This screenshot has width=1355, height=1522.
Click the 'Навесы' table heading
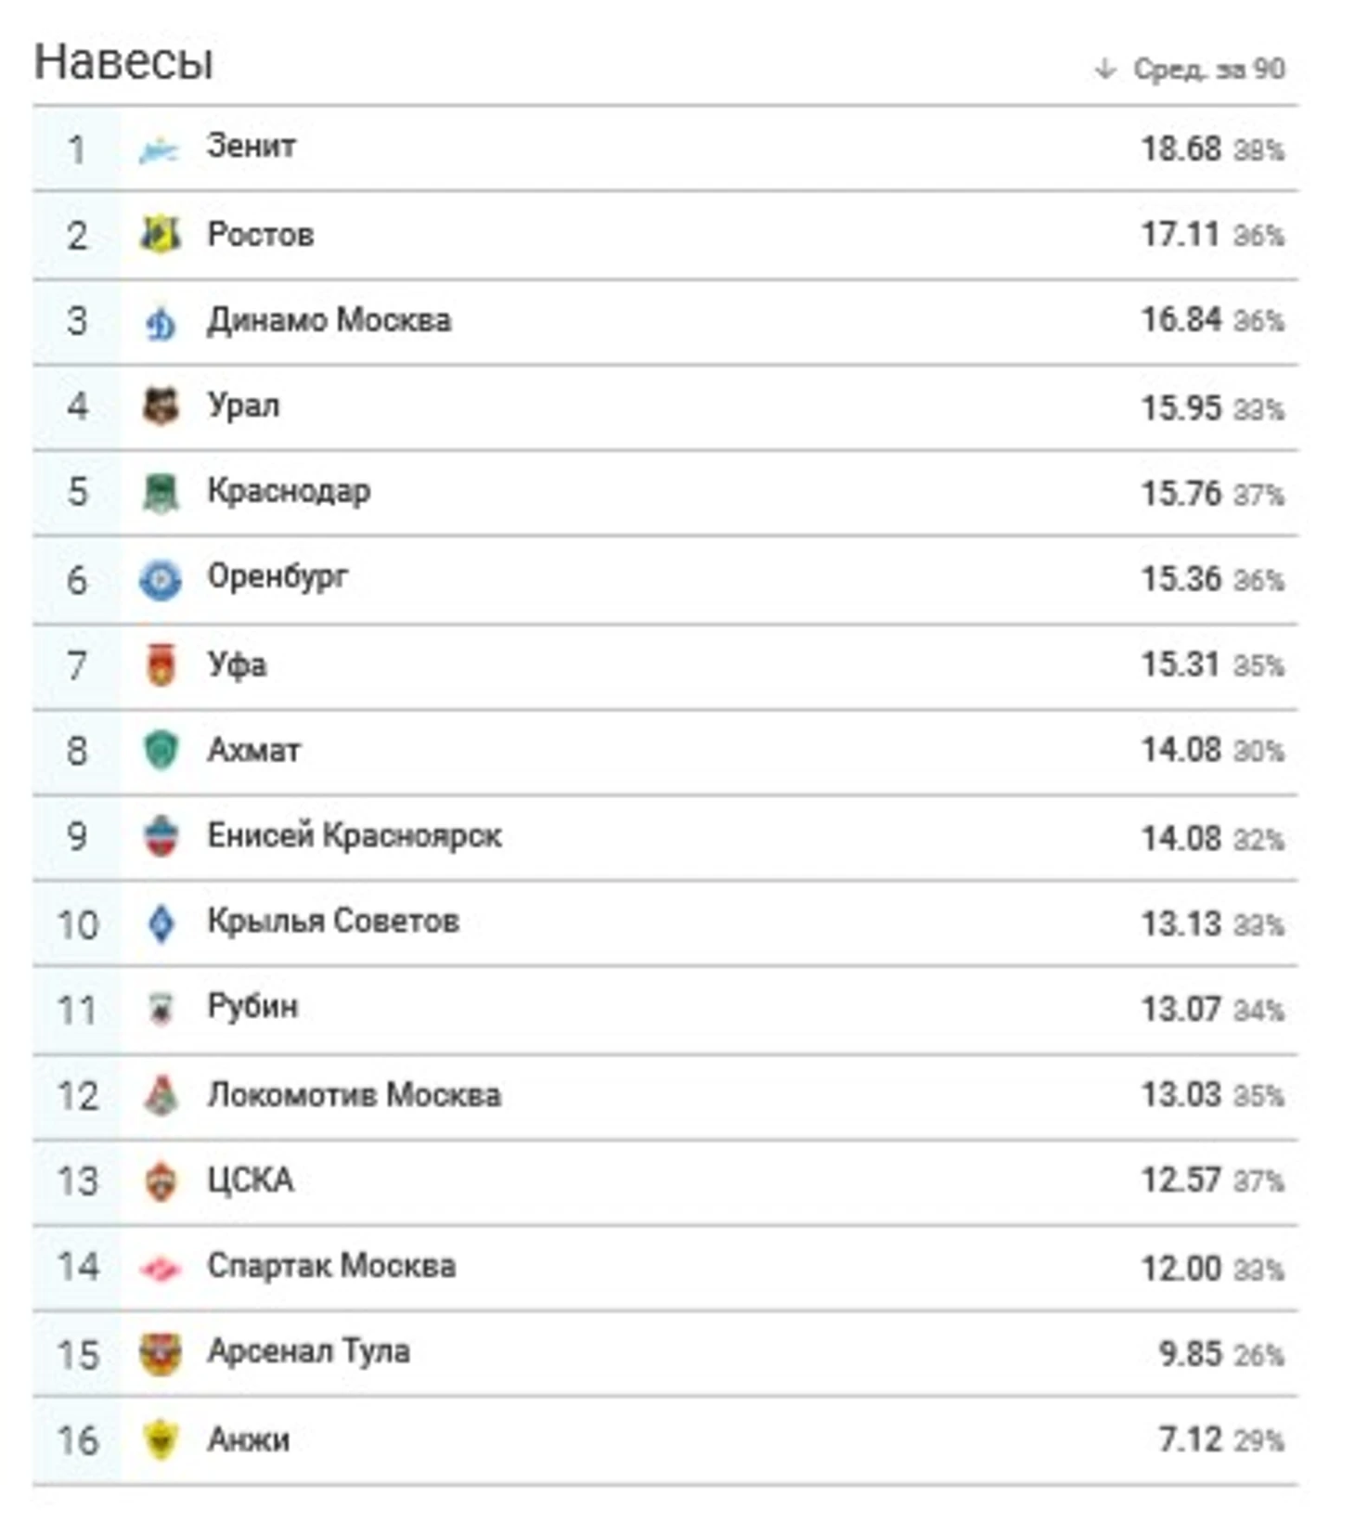(x=123, y=62)
